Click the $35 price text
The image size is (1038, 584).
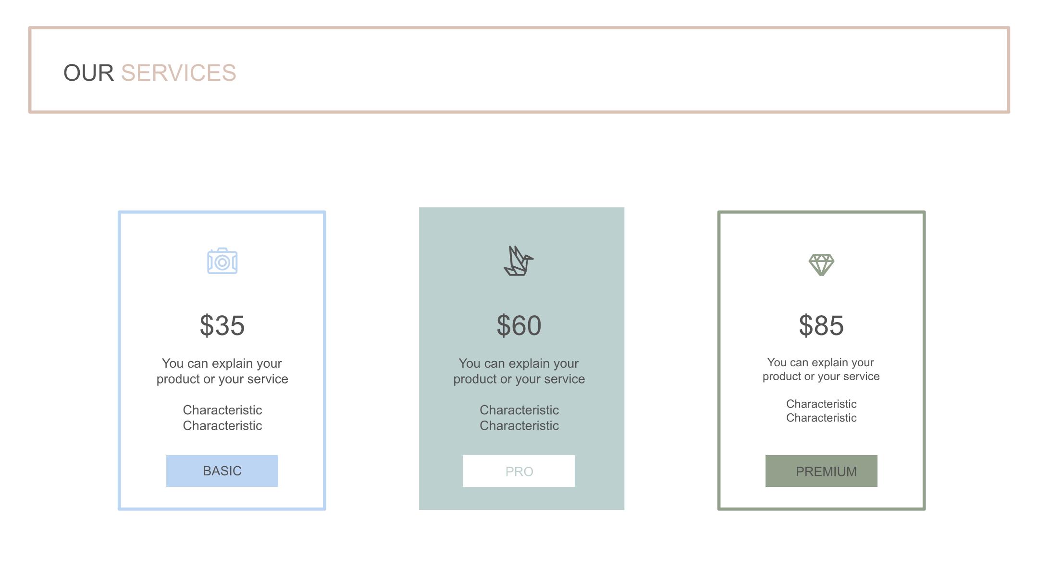[222, 325]
